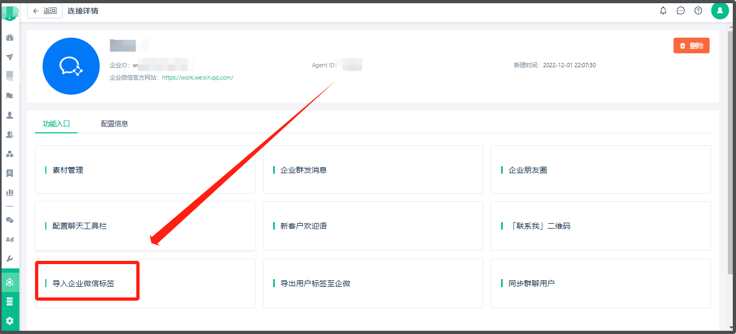Open the notifications bell icon

point(663,11)
